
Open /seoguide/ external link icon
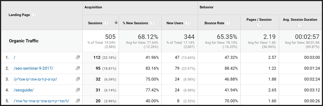[78, 90]
